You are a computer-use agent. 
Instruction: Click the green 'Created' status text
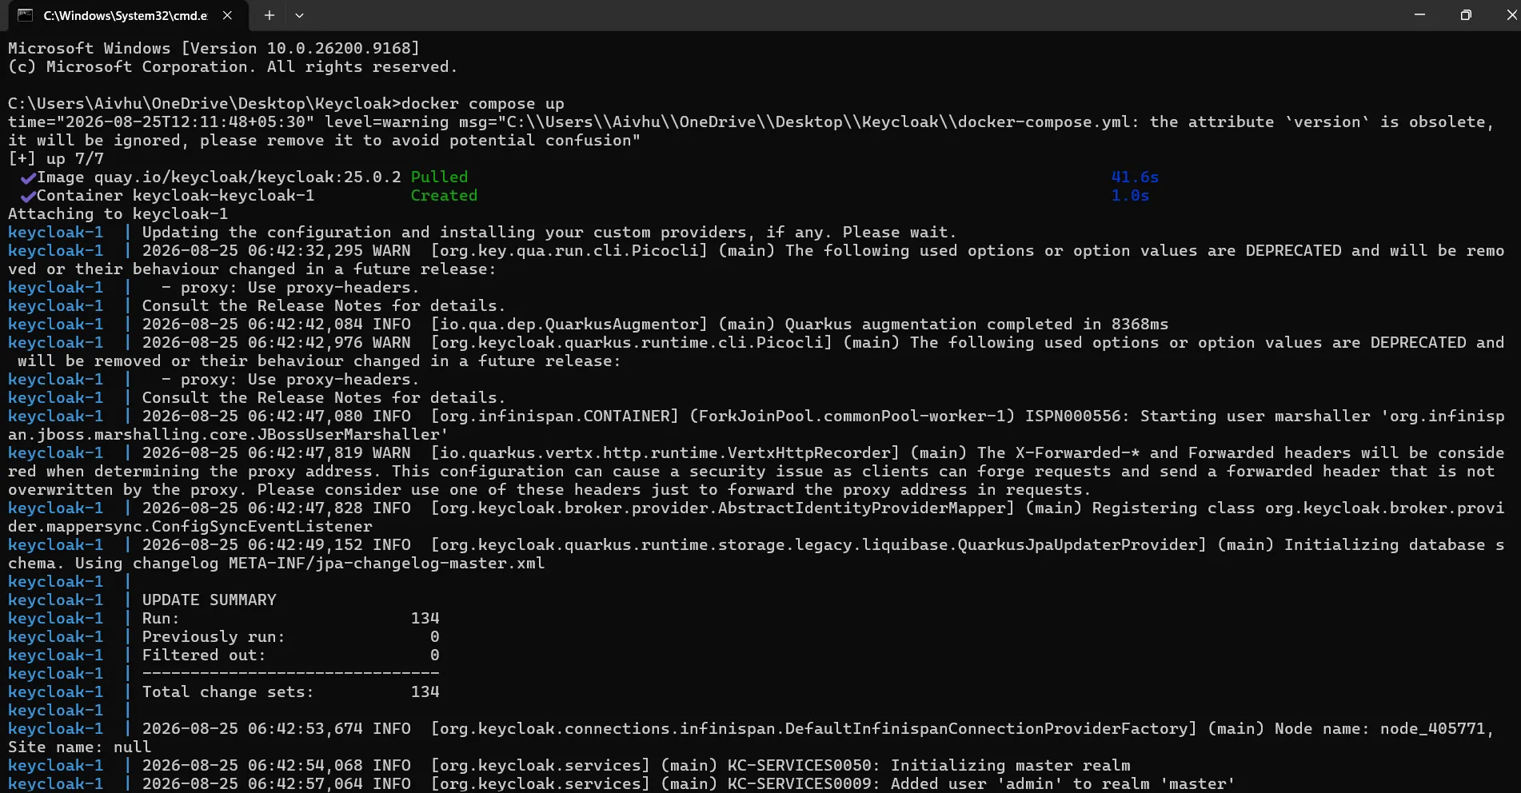[x=444, y=195]
